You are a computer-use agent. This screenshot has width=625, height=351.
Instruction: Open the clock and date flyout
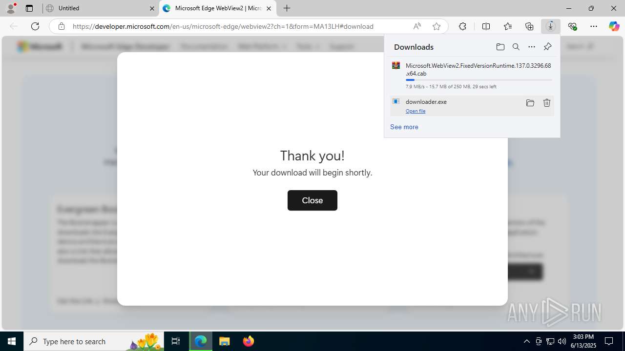(583, 341)
